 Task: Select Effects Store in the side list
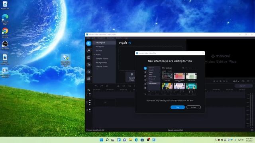102,66
